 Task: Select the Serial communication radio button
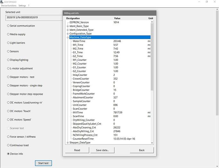[8, 26]
